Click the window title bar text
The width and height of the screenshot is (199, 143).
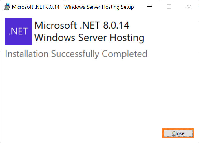click(x=73, y=7)
